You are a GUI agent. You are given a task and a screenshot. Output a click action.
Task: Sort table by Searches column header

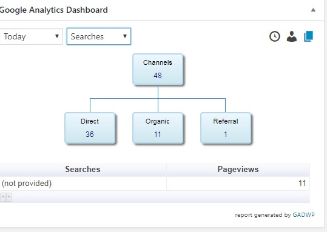click(83, 170)
